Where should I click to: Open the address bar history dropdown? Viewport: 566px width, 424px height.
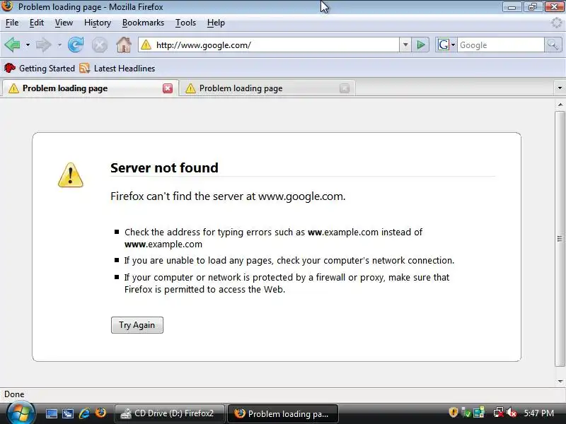[405, 45]
